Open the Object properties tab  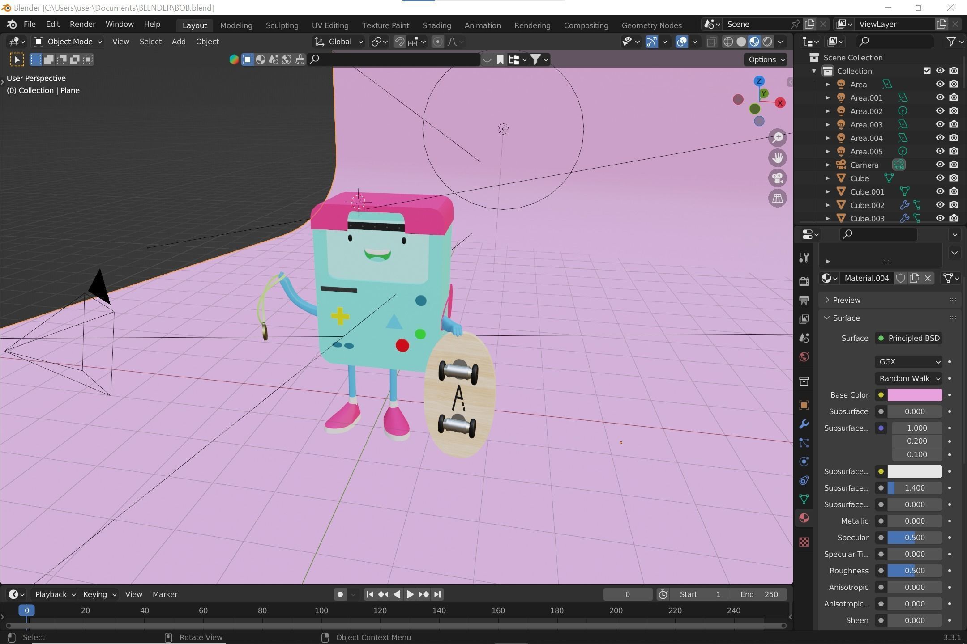coord(804,405)
